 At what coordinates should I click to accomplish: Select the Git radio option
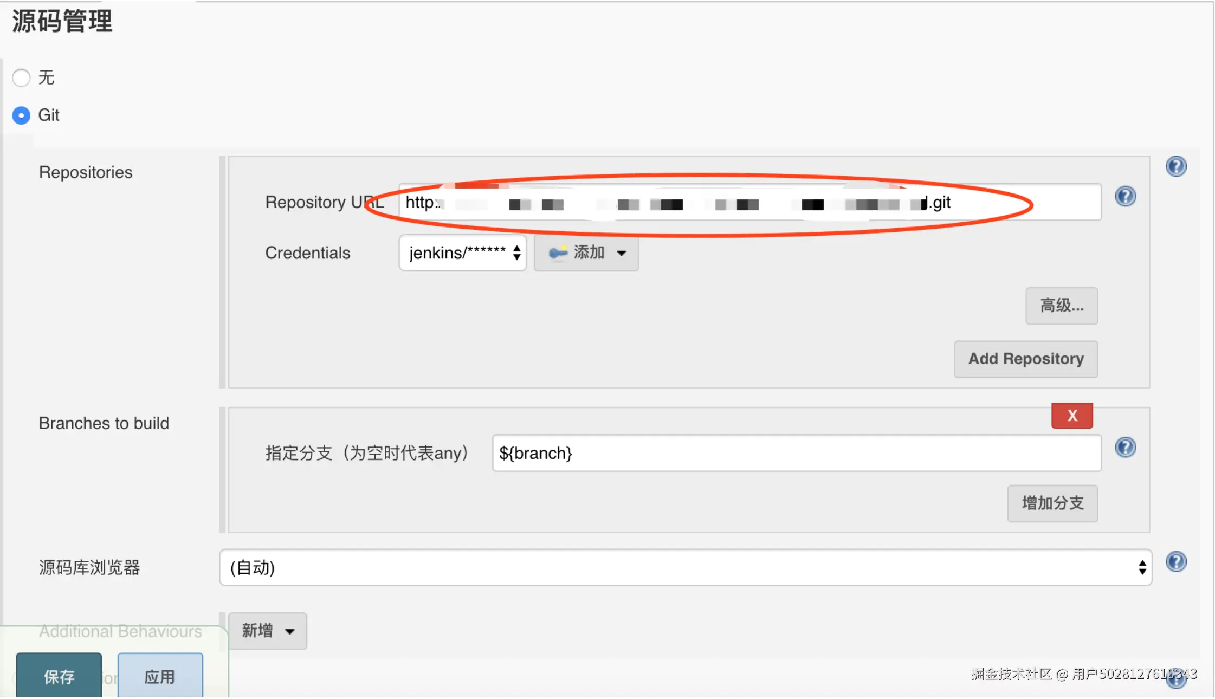tap(21, 115)
